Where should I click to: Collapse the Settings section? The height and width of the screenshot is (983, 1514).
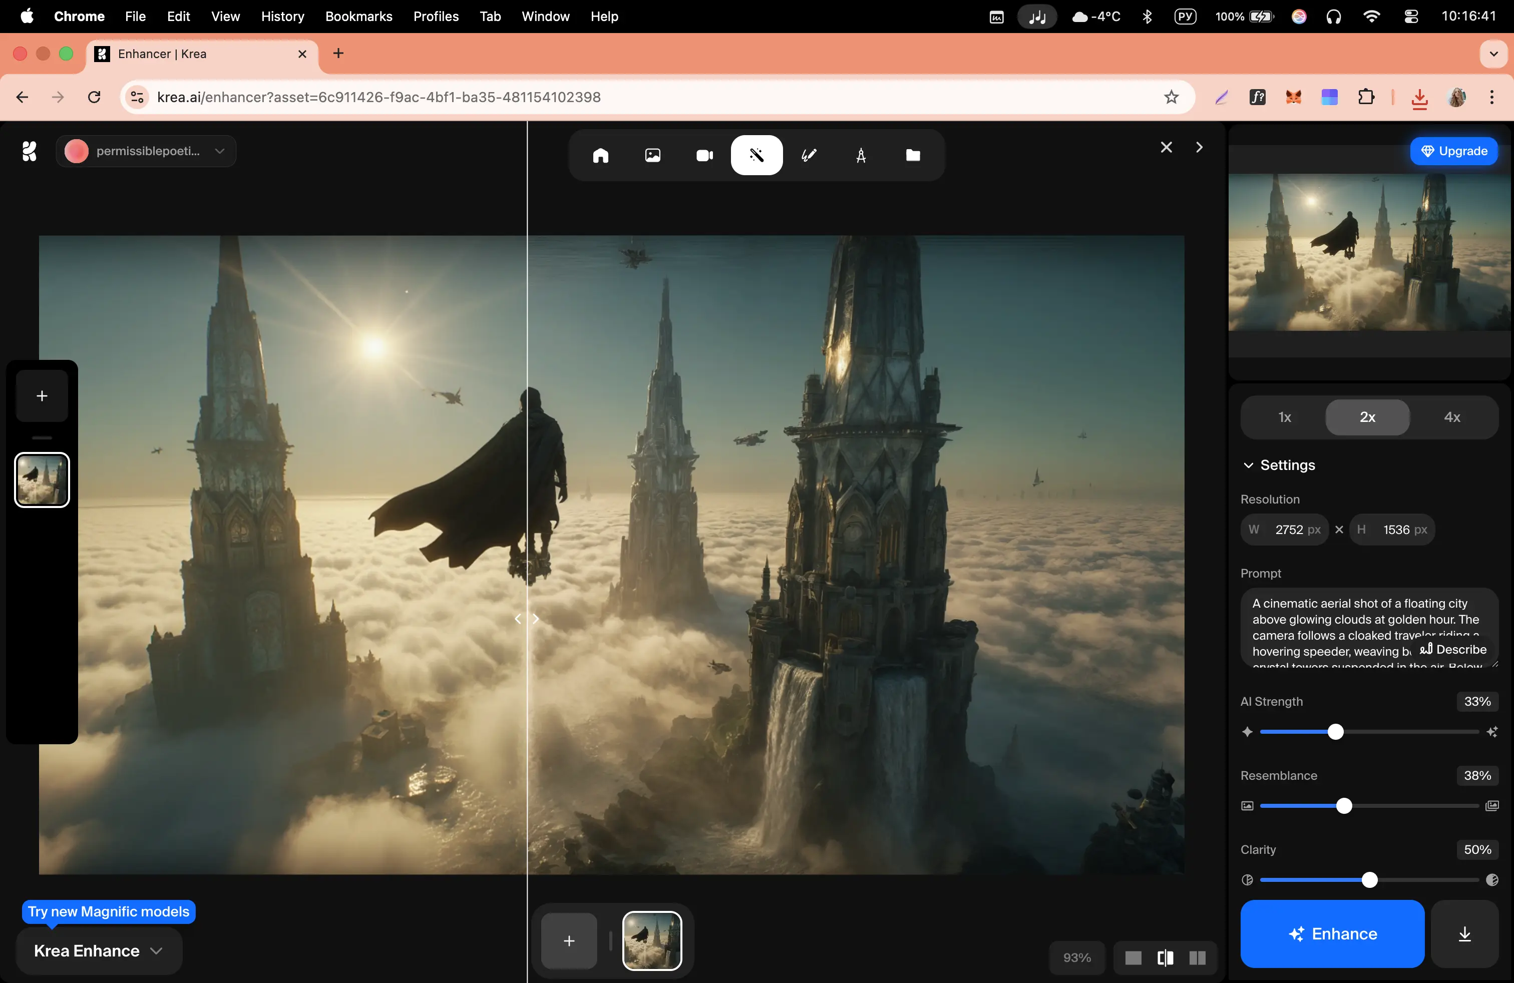(x=1278, y=465)
